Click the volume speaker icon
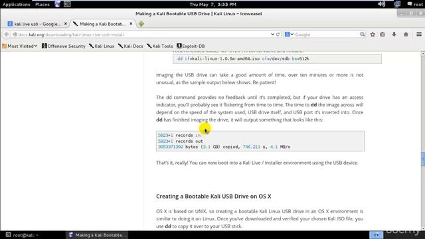This screenshot has width=425, height=239. point(381,4)
